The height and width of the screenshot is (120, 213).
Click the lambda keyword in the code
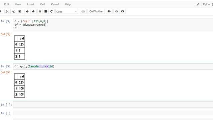(34, 66)
